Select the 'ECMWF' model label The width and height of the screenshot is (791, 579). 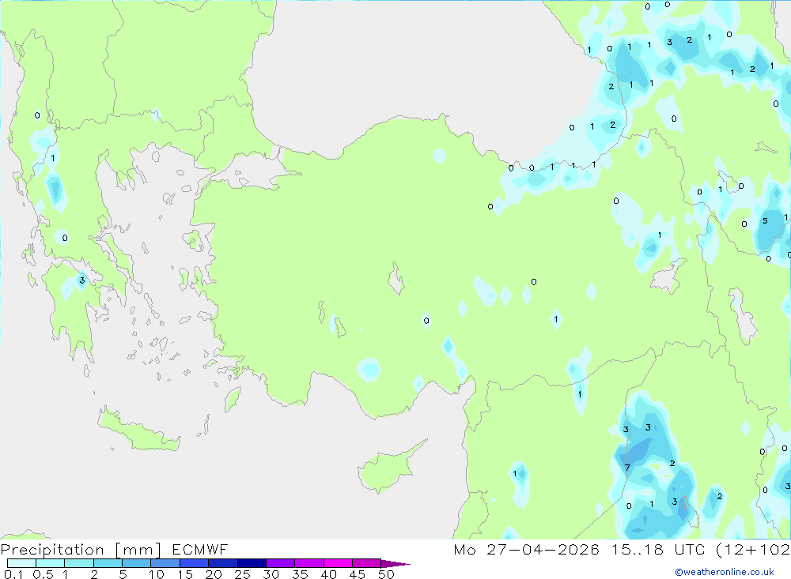[200, 549]
